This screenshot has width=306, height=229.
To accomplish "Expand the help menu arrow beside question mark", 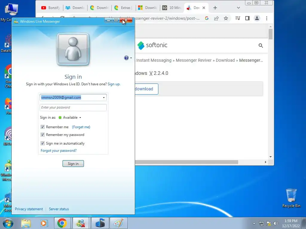I will (x=131, y=58).
